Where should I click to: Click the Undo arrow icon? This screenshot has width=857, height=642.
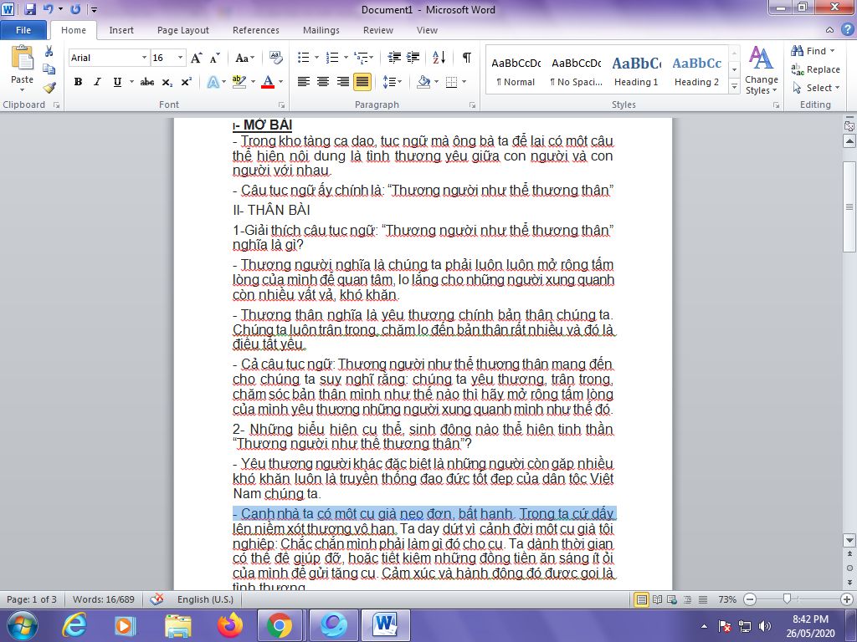click(x=48, y=8)
